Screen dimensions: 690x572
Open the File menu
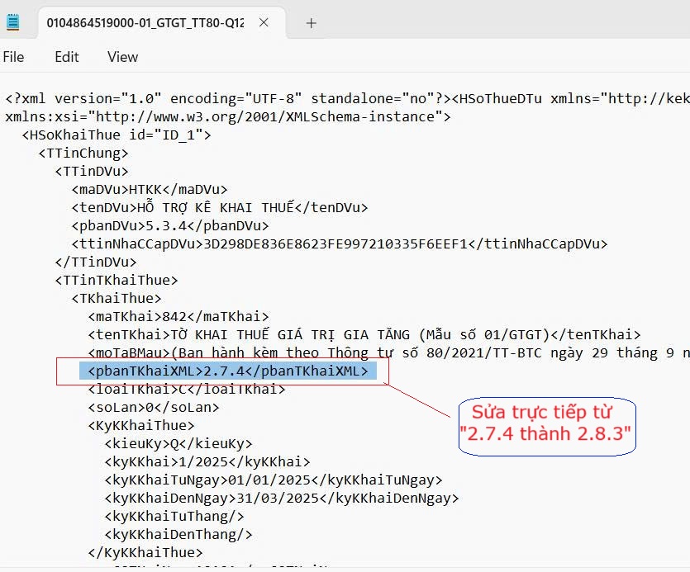click(x=13, y=57)
